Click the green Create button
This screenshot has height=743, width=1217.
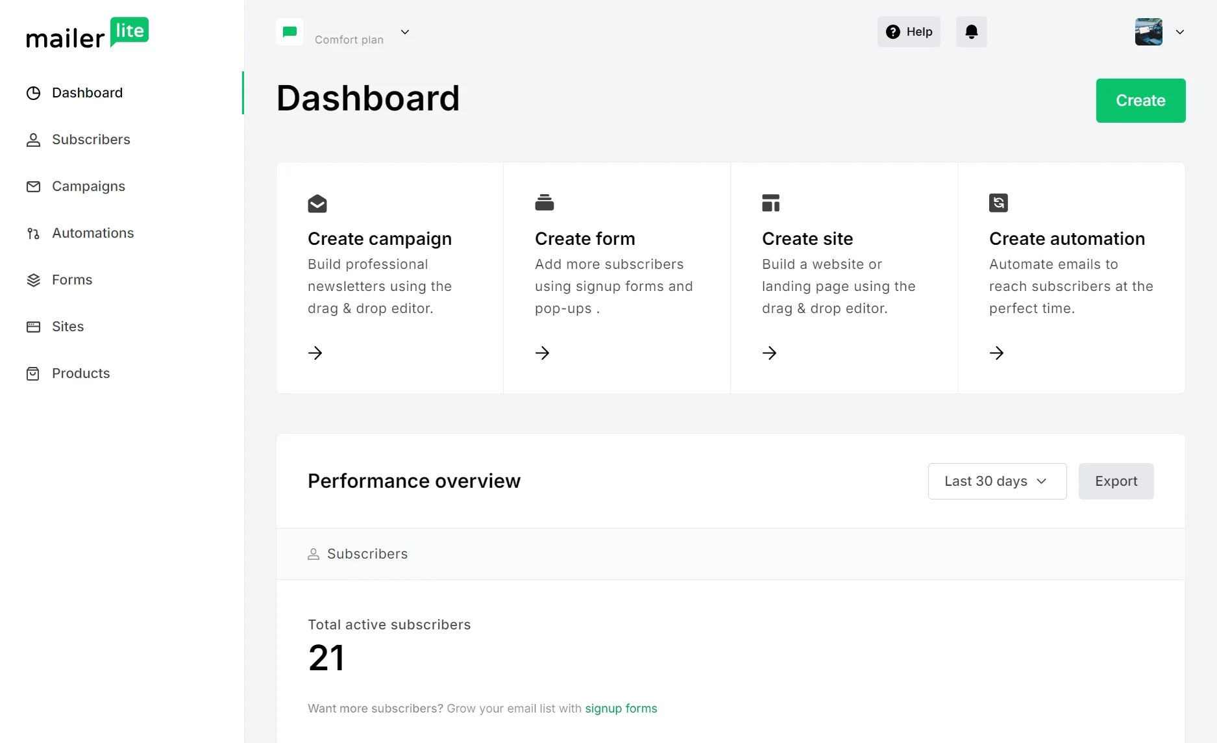coord(1140,101)
